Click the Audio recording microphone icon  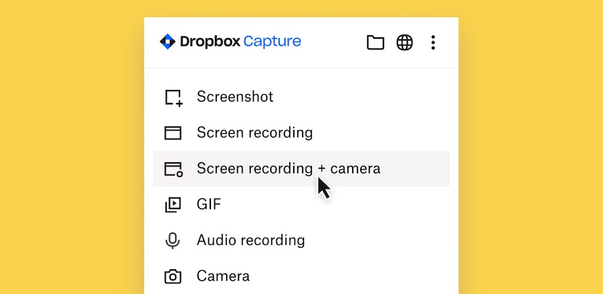tap(173, 240)
